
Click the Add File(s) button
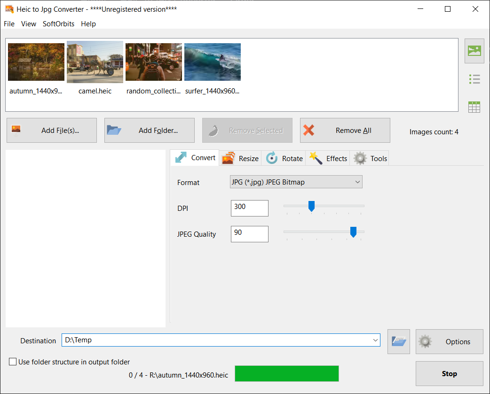click(52, 131)
